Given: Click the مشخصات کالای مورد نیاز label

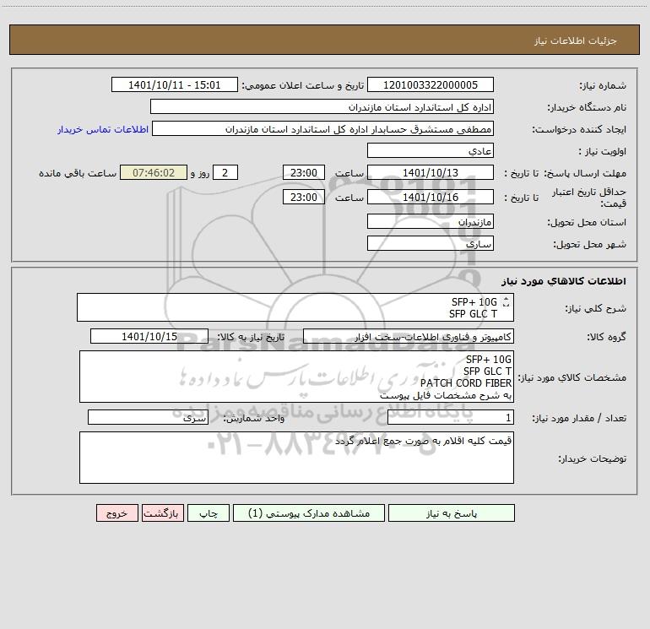Looking at the screenshot, I should pos(571,377).
